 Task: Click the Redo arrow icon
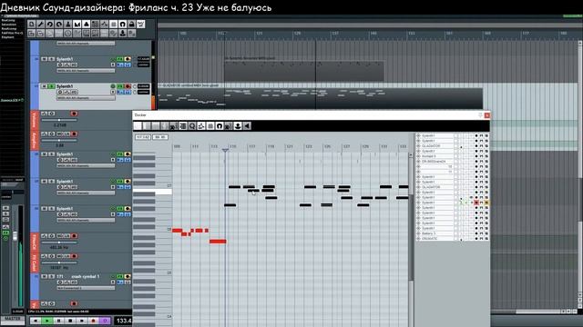tap(58, 25)
